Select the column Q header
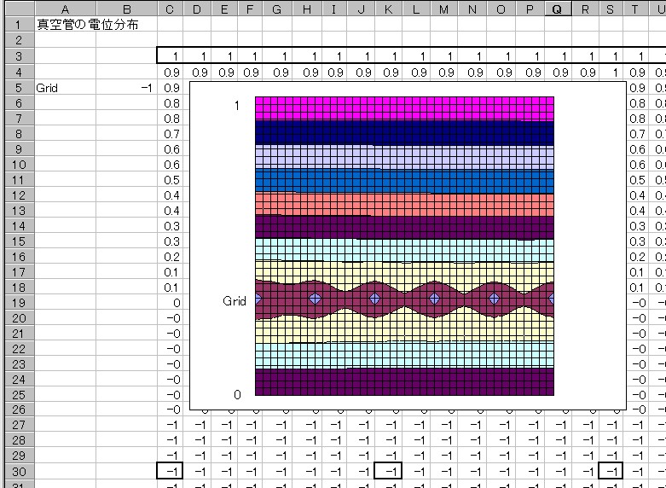 coord(557,9)
